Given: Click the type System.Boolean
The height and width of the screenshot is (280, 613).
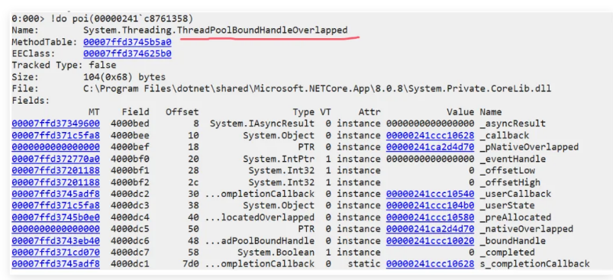Looking at the screenshot, I should (x=276, y=253).
